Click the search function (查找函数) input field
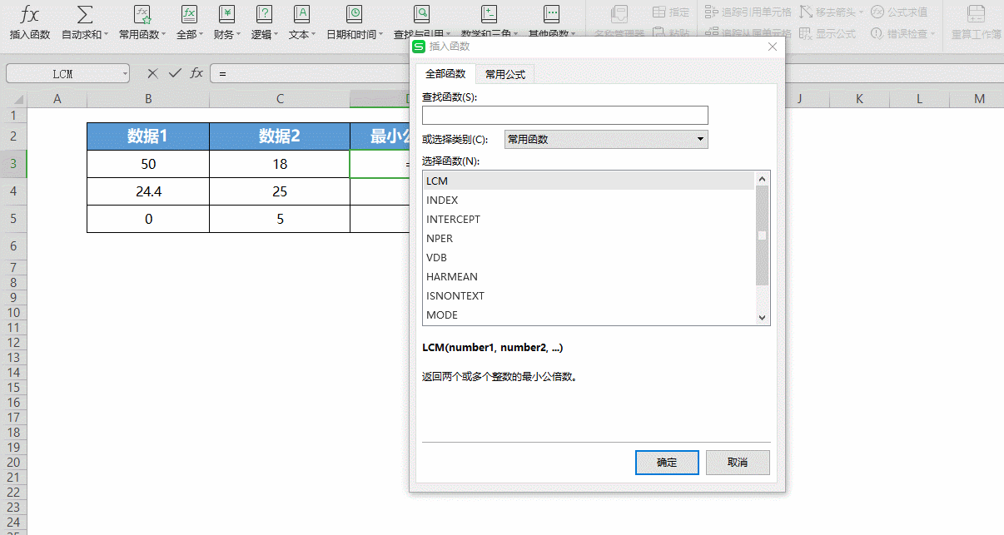The image size is (1004, 535). pyautogui.click(x=565, y=115)
